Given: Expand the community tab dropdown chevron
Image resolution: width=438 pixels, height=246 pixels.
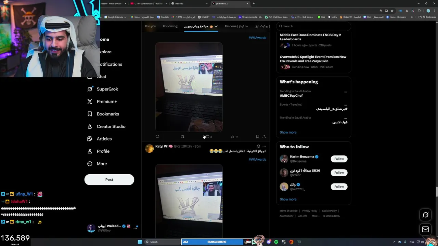Looking at the screenshot, I should click(x=216, y=26).
